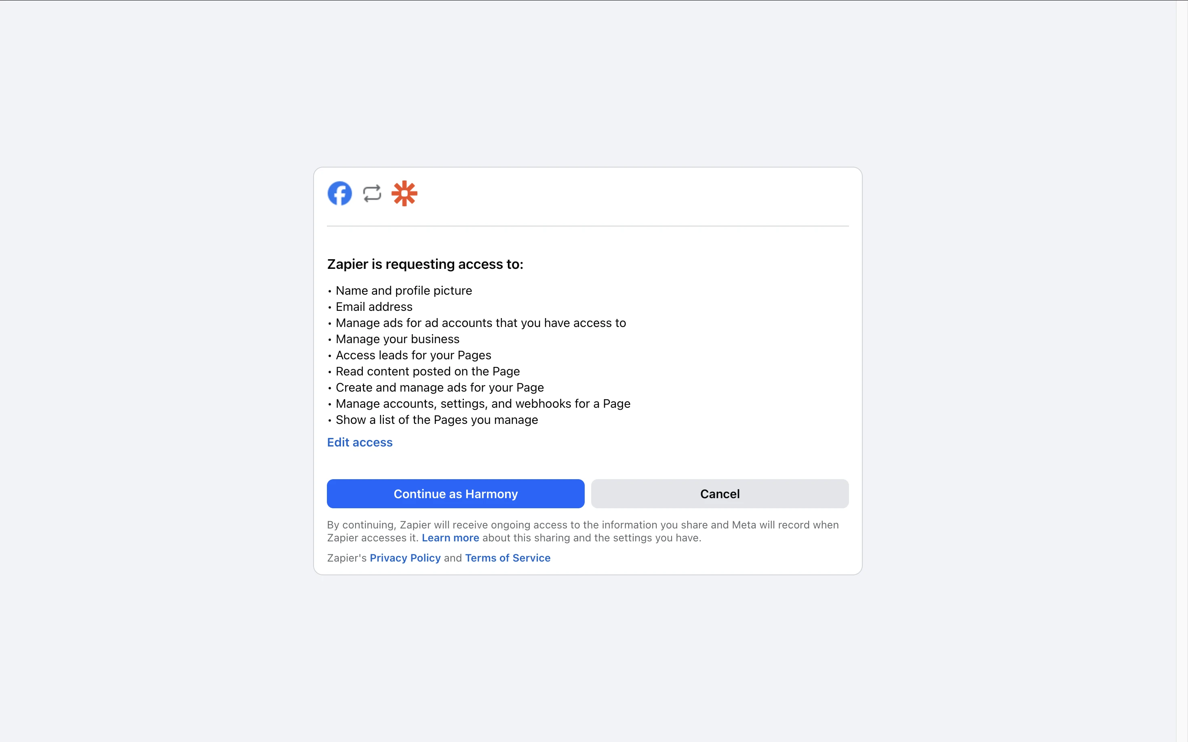The width and height of the screenshot is (1188, 742).
Task: Cancel the Zapier access request
Action: 720,494
